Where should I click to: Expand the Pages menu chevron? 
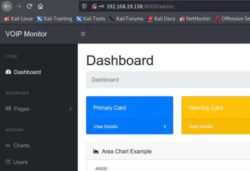(x=70, y=109)
